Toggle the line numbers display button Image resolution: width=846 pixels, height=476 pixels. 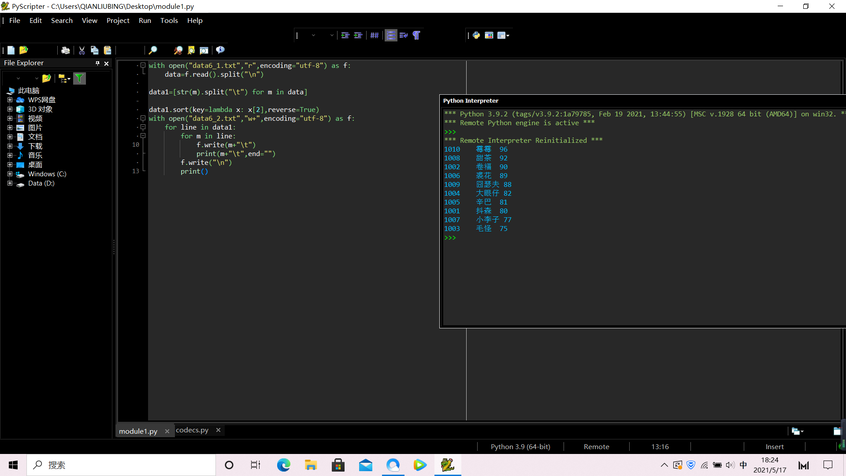coord(390,35)
